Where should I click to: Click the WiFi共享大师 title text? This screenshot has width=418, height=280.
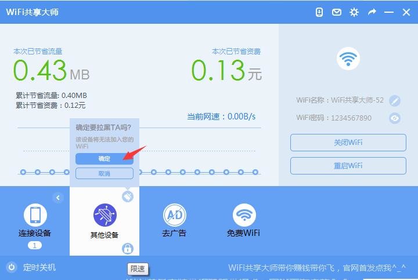[x=33, y=12]
